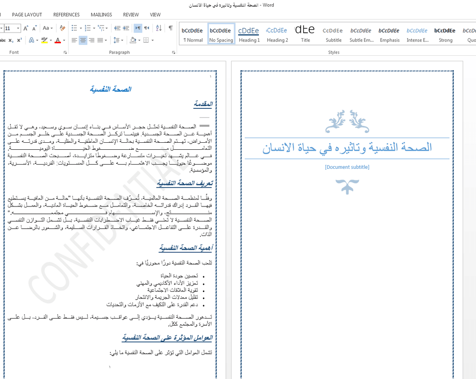
Task: Click the heading العوامل المؤثرة على الصحة النفسية
Action: pyautogui.click(x=167, y=338)
